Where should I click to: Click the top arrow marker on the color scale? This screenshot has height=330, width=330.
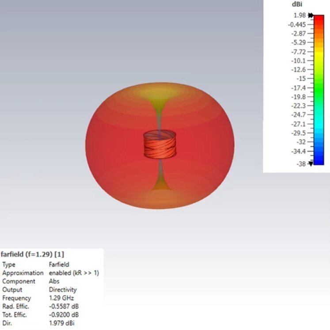[311, 15]
